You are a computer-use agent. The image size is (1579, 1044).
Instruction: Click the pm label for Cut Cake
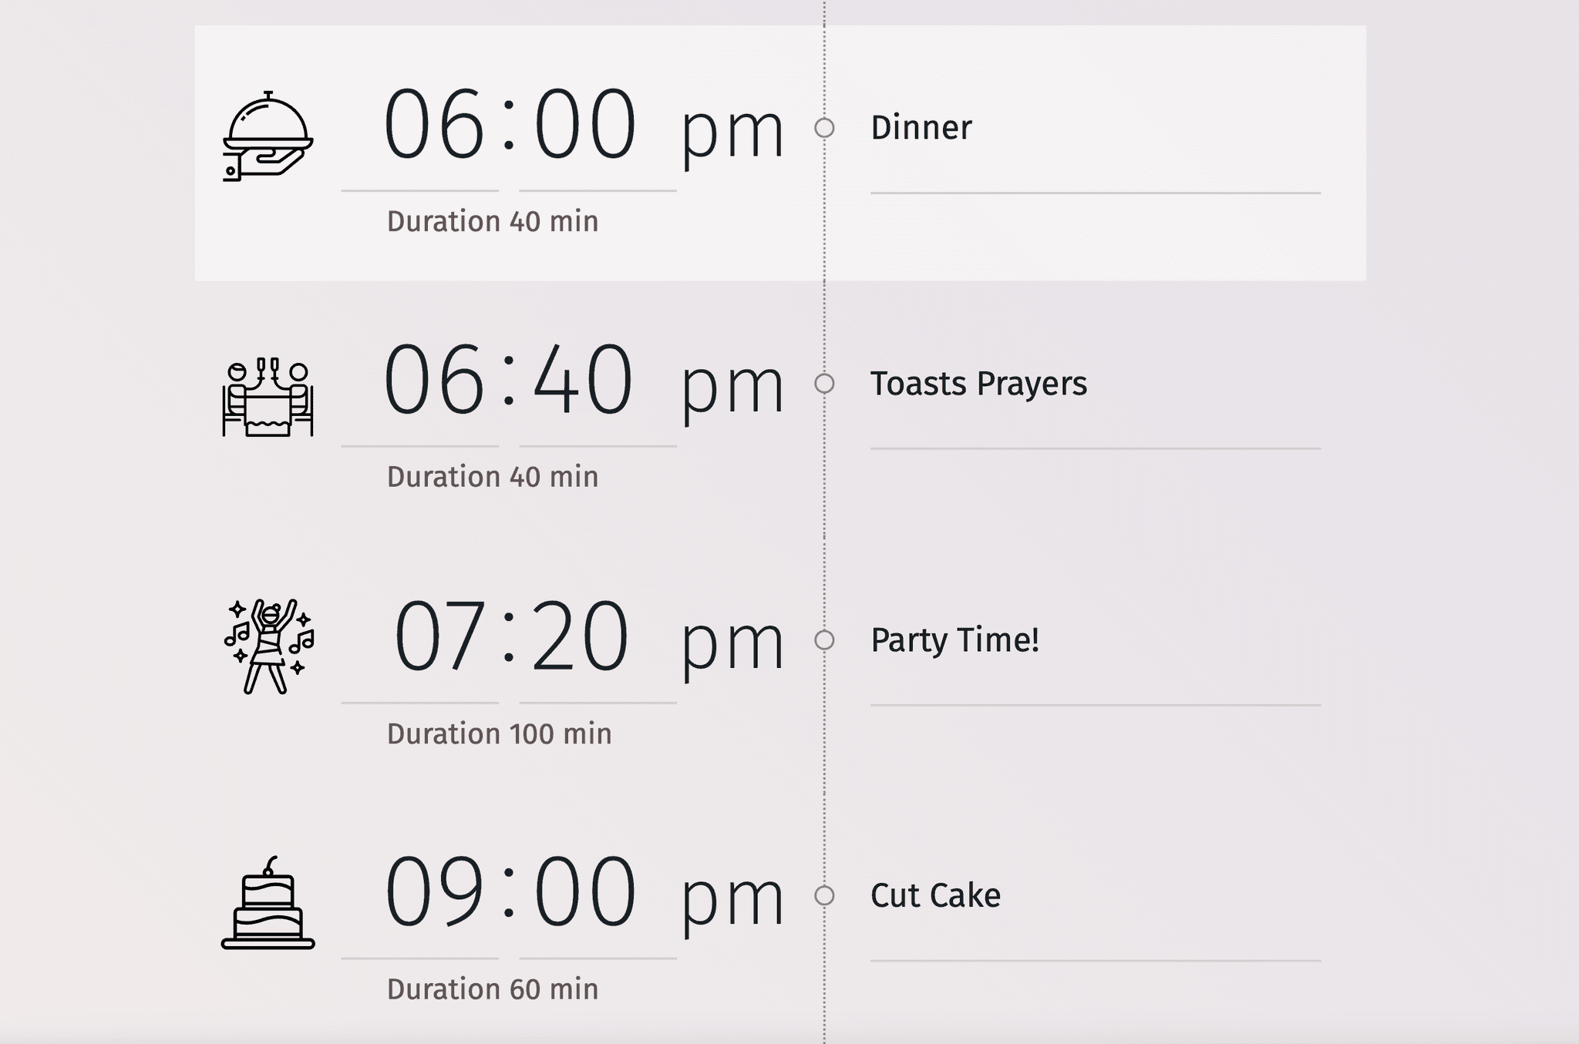point(732,900)
